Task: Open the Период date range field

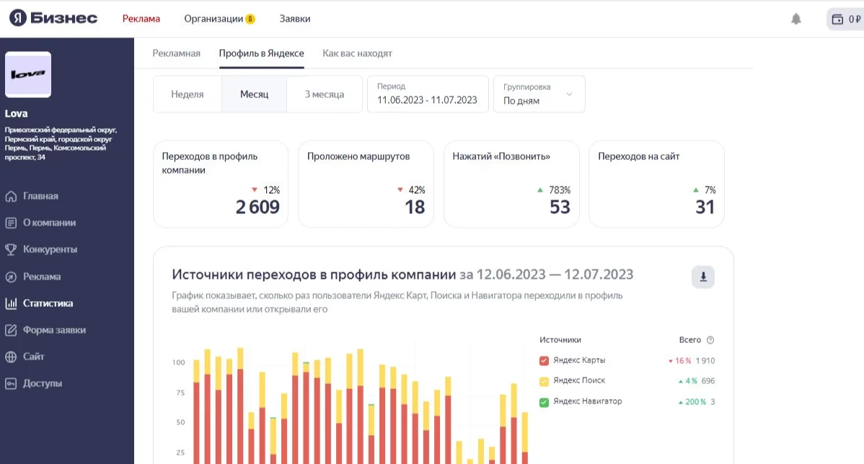Action: coord(428,94)
